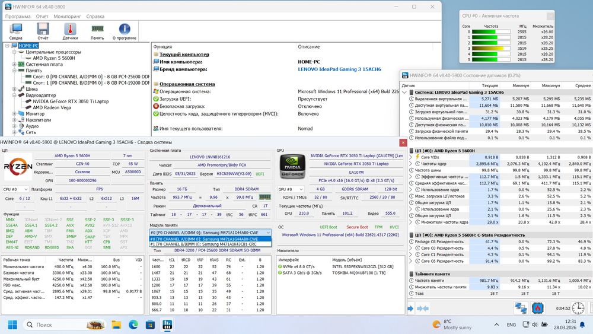Expand the Накопители tree node
Image resolution: width=593 pixels, height=334 pixels.
pos(14,120)
